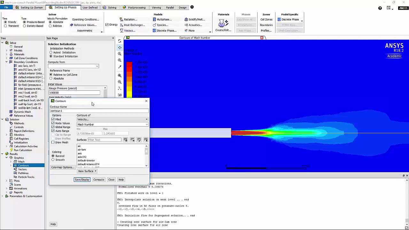
Task: Select the zoom to area tool
Action: [x=120, y=60]
